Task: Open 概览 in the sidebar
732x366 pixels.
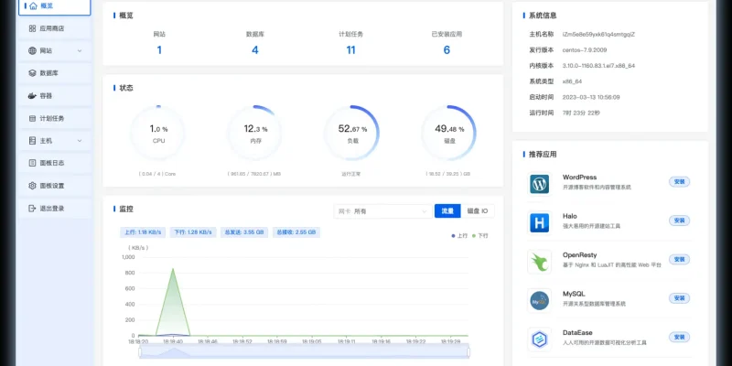Action: pos(55,6)
